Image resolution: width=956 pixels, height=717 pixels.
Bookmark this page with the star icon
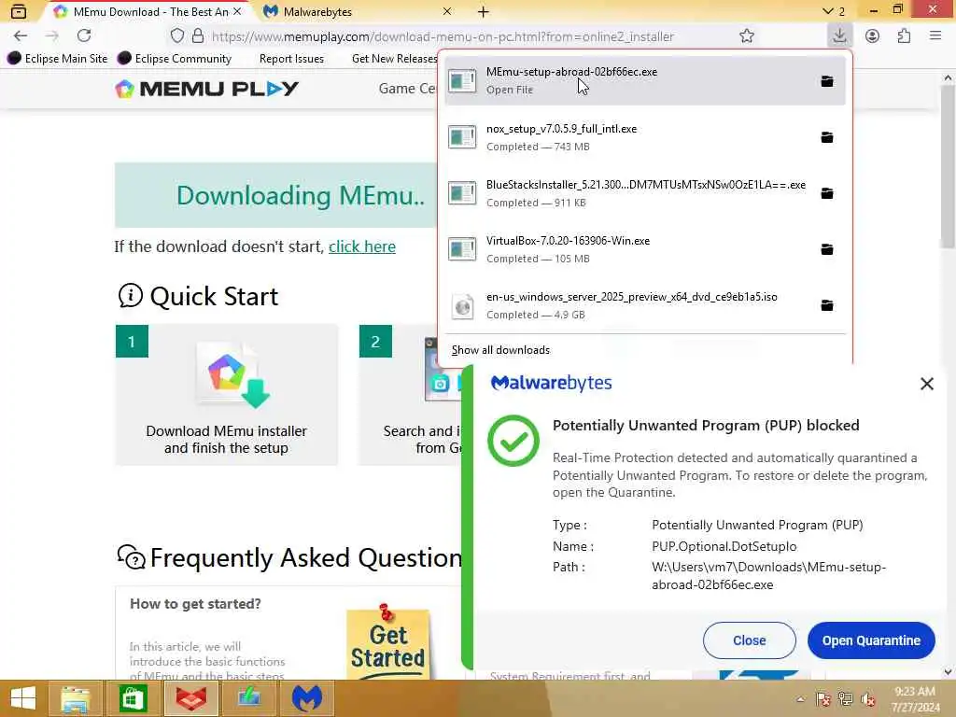[x=747, y=36]
